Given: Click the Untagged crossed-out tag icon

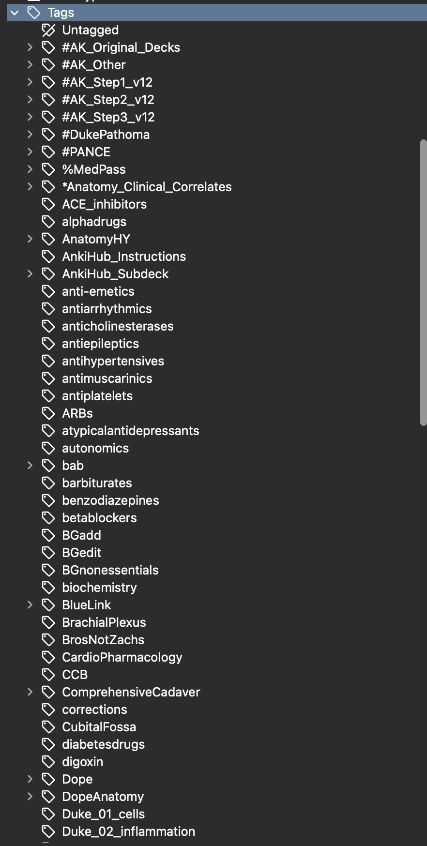Looking at the screenshot, I should click(x=48, y=30).
